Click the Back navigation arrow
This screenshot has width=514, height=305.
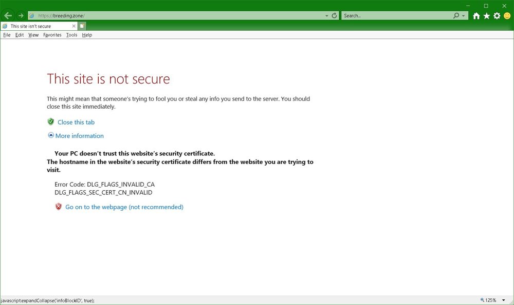8,16
